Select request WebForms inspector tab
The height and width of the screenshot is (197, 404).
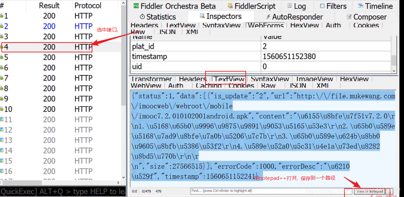(266, 25)
